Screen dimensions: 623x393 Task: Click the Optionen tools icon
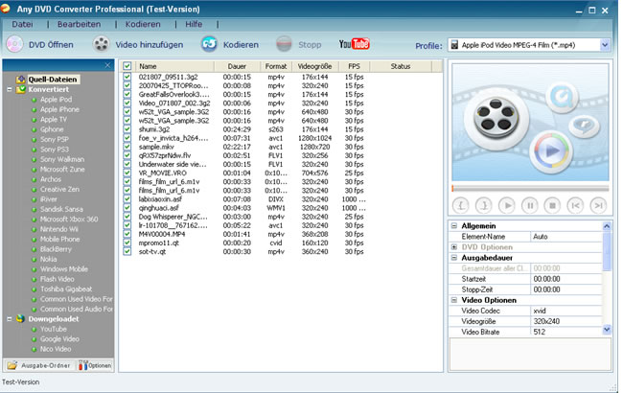coord(82,365)
